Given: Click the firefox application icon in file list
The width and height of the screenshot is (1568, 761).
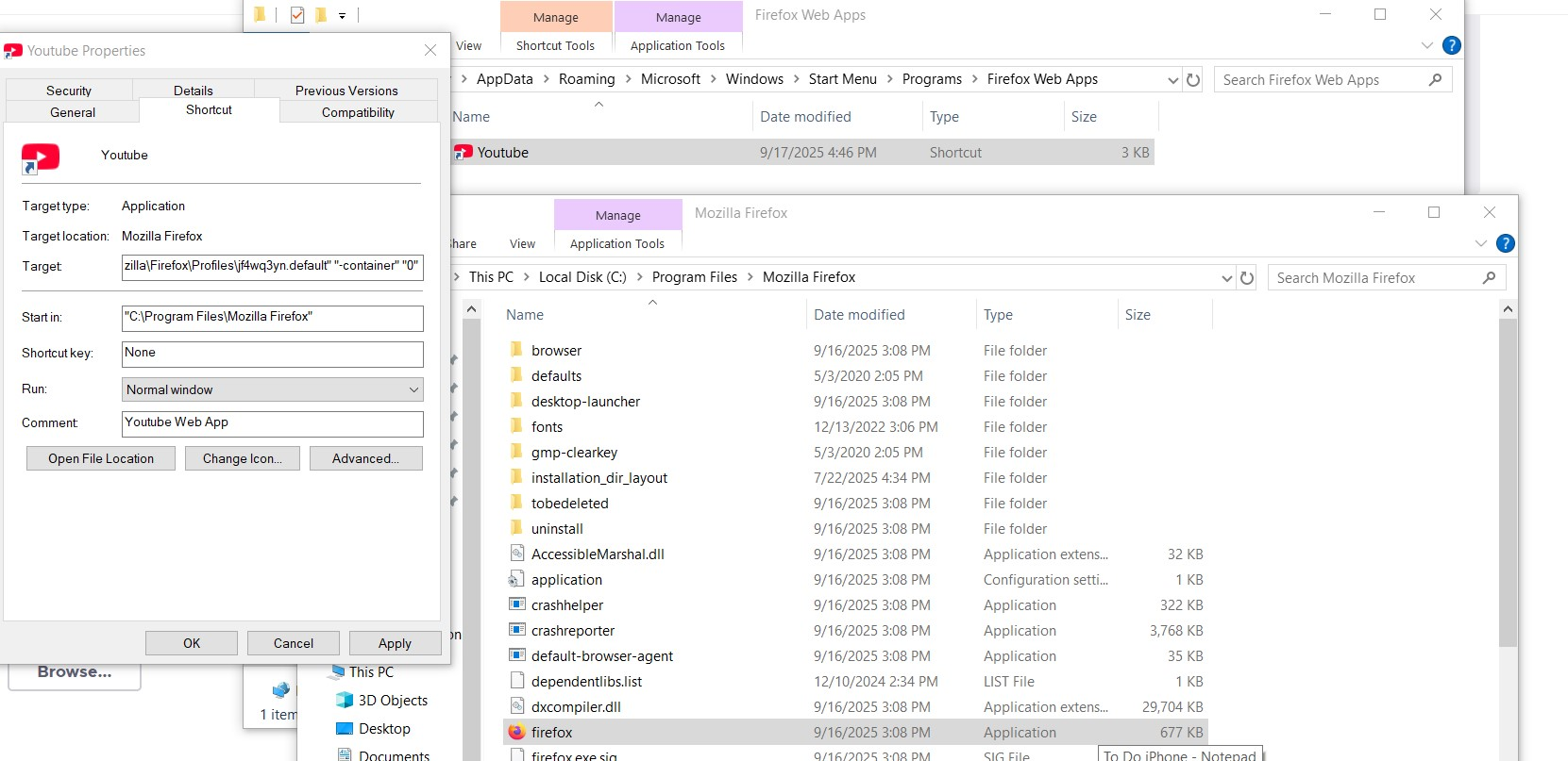Looking at the screenshot, I should 516,732.
